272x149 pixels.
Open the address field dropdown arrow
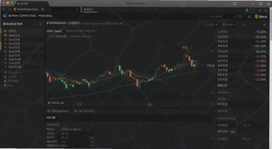[77, 9]
